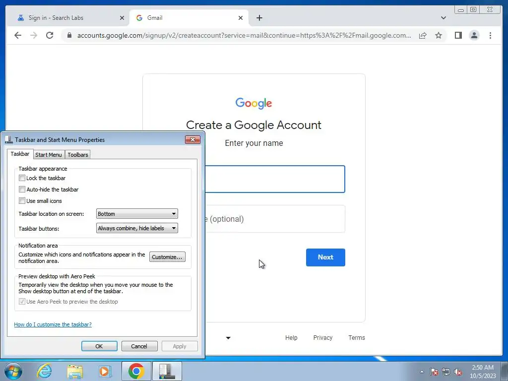Viewport: 508px width, 381px height.
Task: Click the Chrome taskbar icon
Action: tap(136, 371)
